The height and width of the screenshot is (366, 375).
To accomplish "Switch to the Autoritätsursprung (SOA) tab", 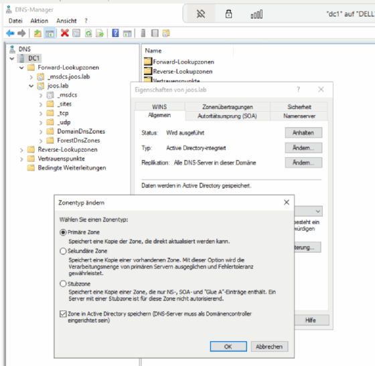I will coord(228,116).
